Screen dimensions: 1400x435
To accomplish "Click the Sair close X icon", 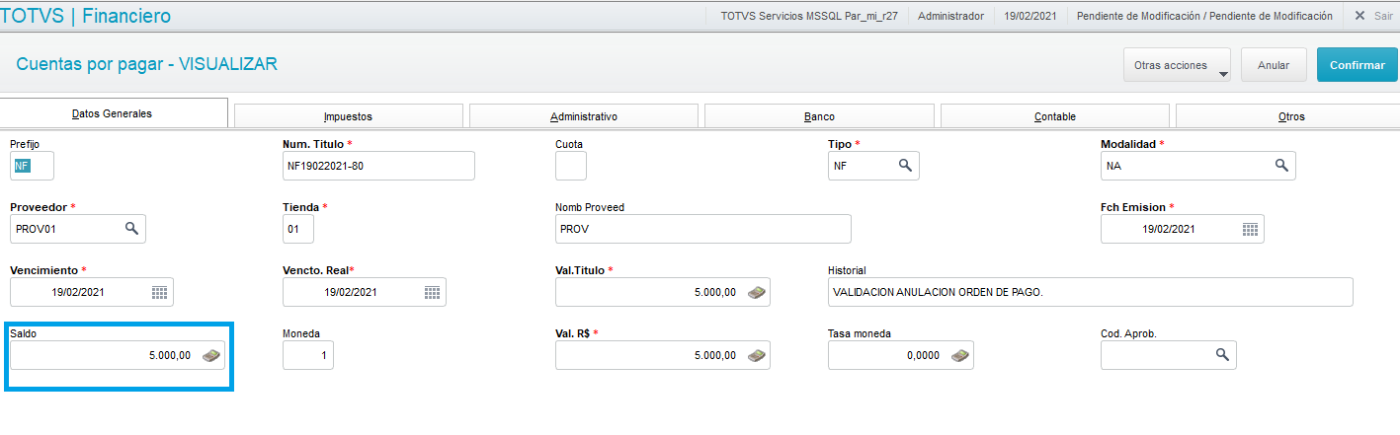I will coord(1359,16).
